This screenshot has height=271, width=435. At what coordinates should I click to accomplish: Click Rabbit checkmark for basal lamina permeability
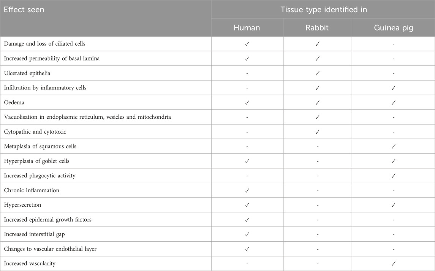(x=317, y=59)
